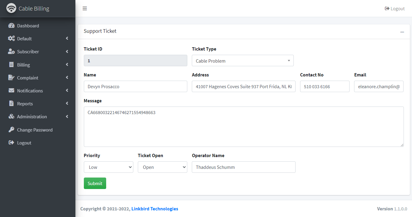Click the Notifications envelope icon
The image size is (412, 217).
[x=11, y=91]
